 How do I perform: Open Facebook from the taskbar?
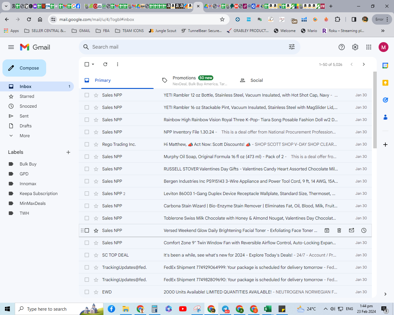click(x=111, y=309)
